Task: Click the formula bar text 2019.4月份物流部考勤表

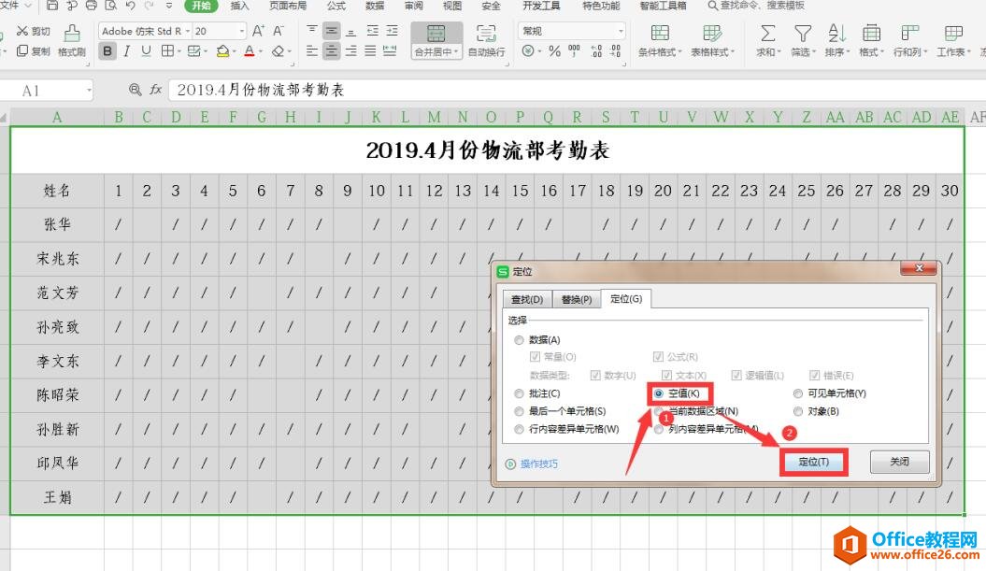Action: [261, 90]
